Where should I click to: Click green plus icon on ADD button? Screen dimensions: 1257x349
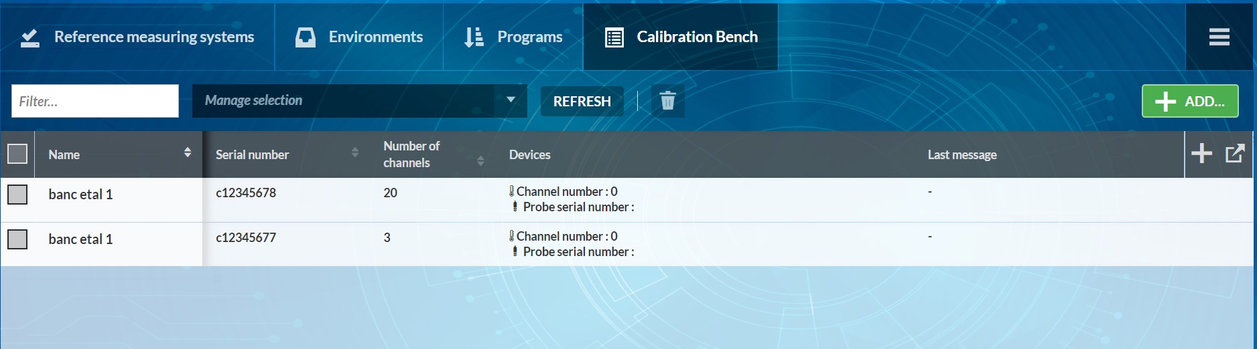1166,102
